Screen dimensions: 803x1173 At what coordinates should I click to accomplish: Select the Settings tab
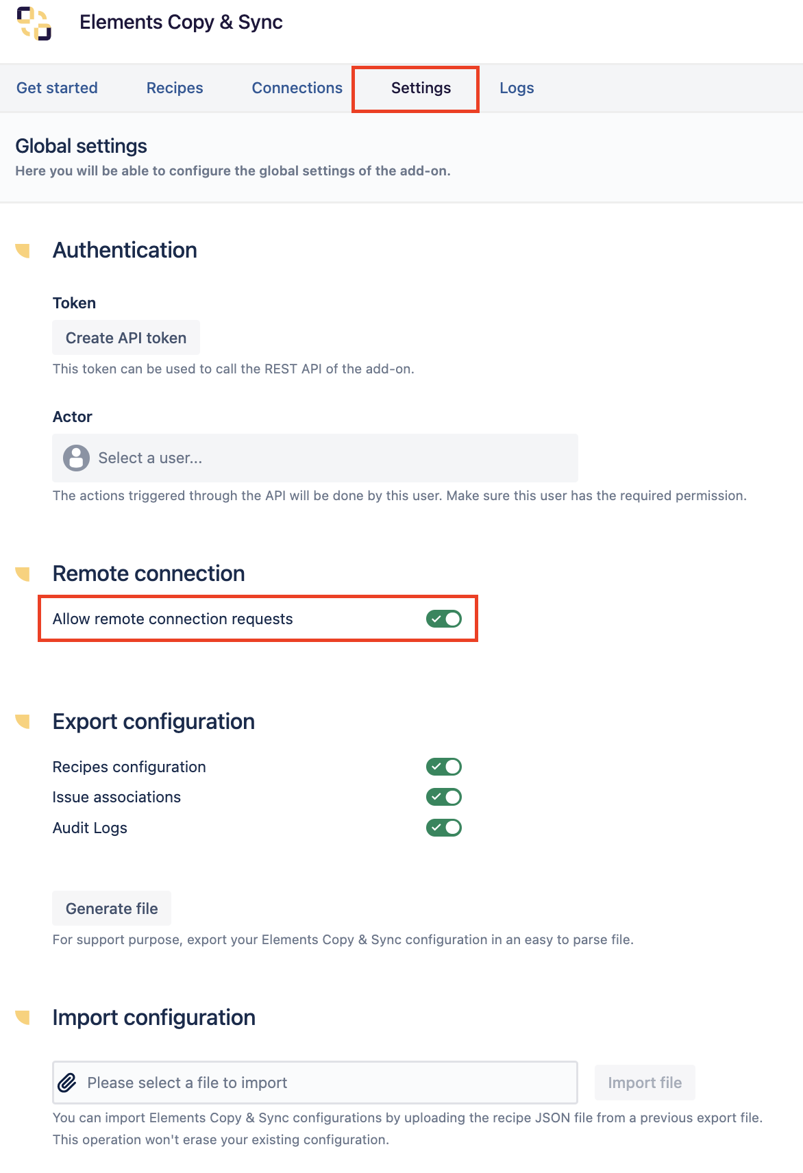coord(421,88)
